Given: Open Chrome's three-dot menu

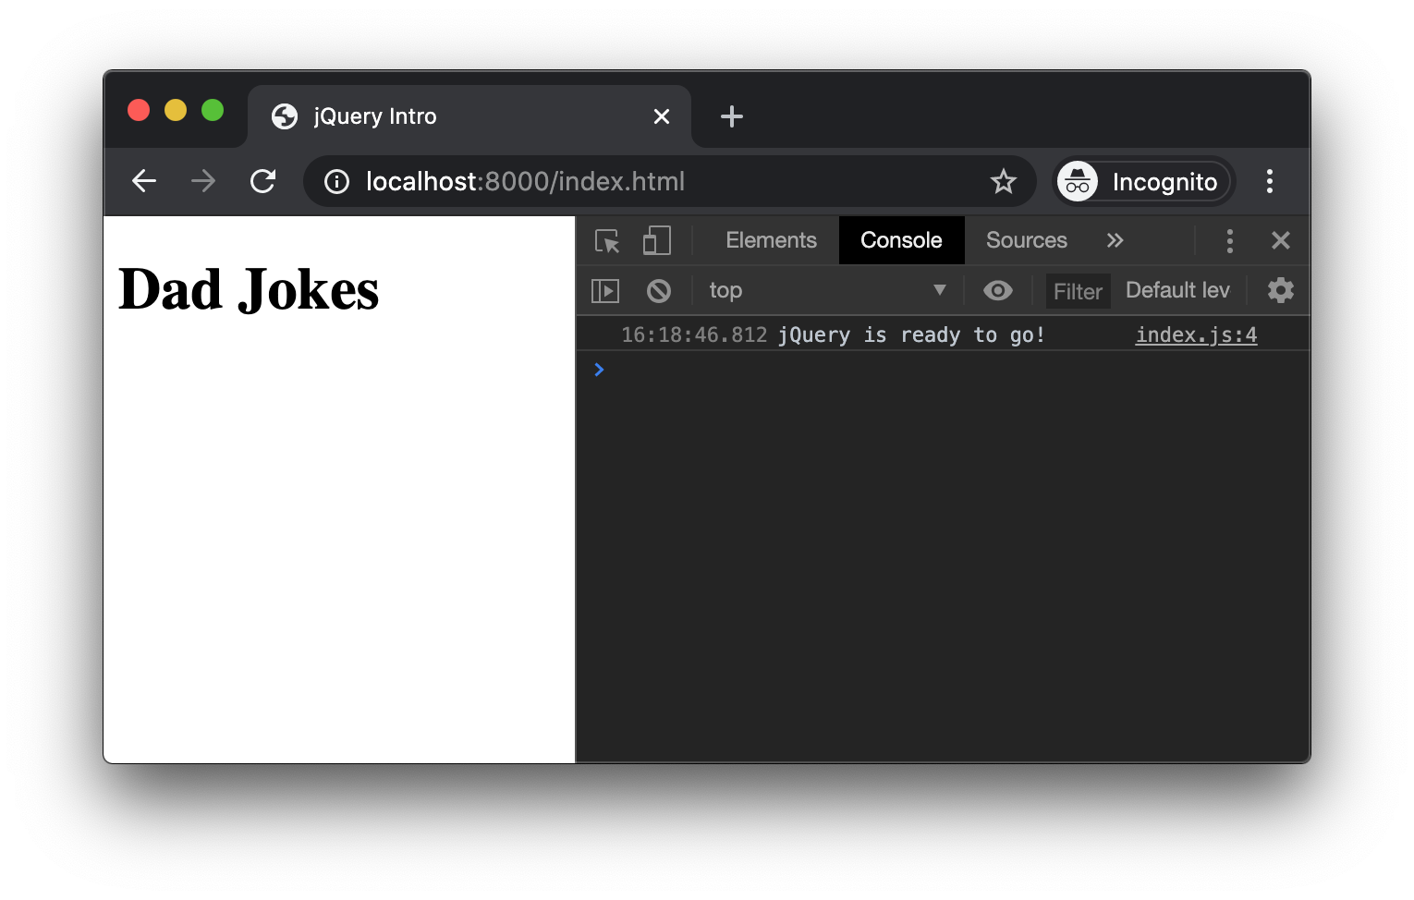Looking at the screenshot, I should pyautogui.click(x=1269, y=181).
